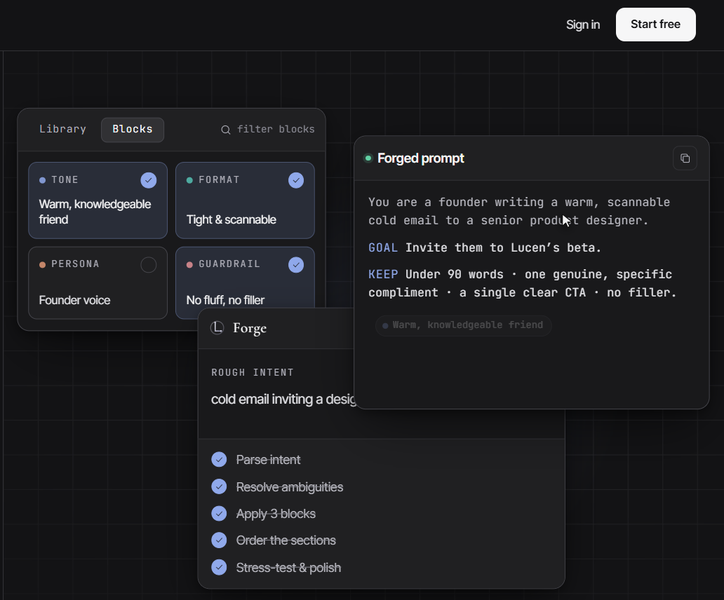724x600 pixels.
Task: Copy the forged prompt with the copy icon
Action: coord(685,158)
